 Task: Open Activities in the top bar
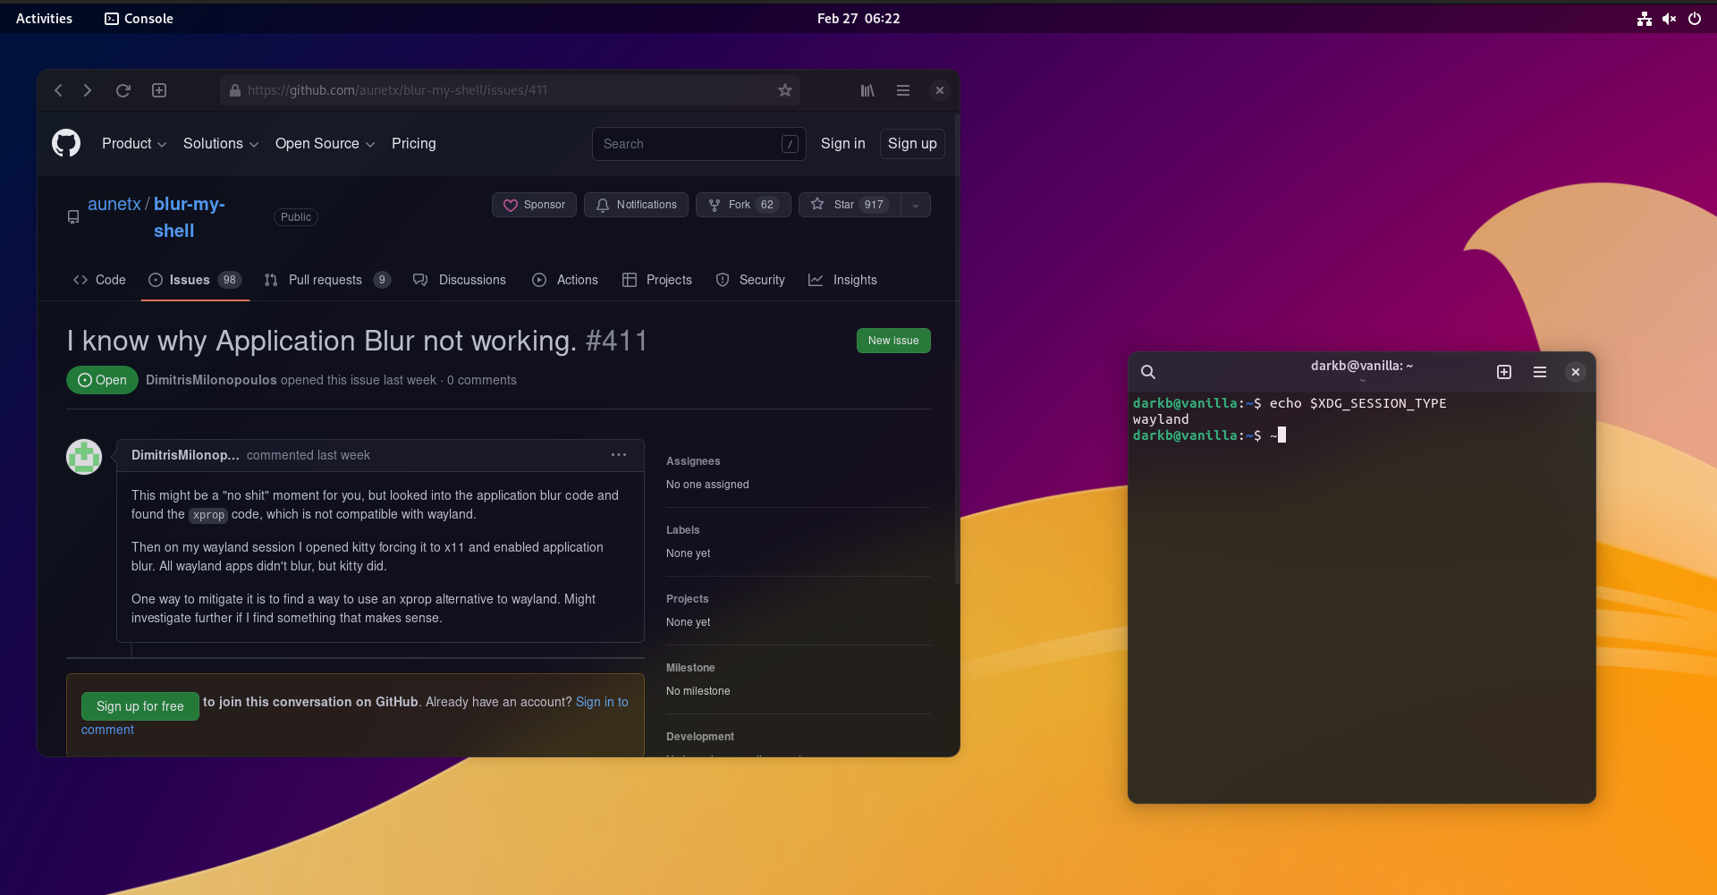(43, 18)
